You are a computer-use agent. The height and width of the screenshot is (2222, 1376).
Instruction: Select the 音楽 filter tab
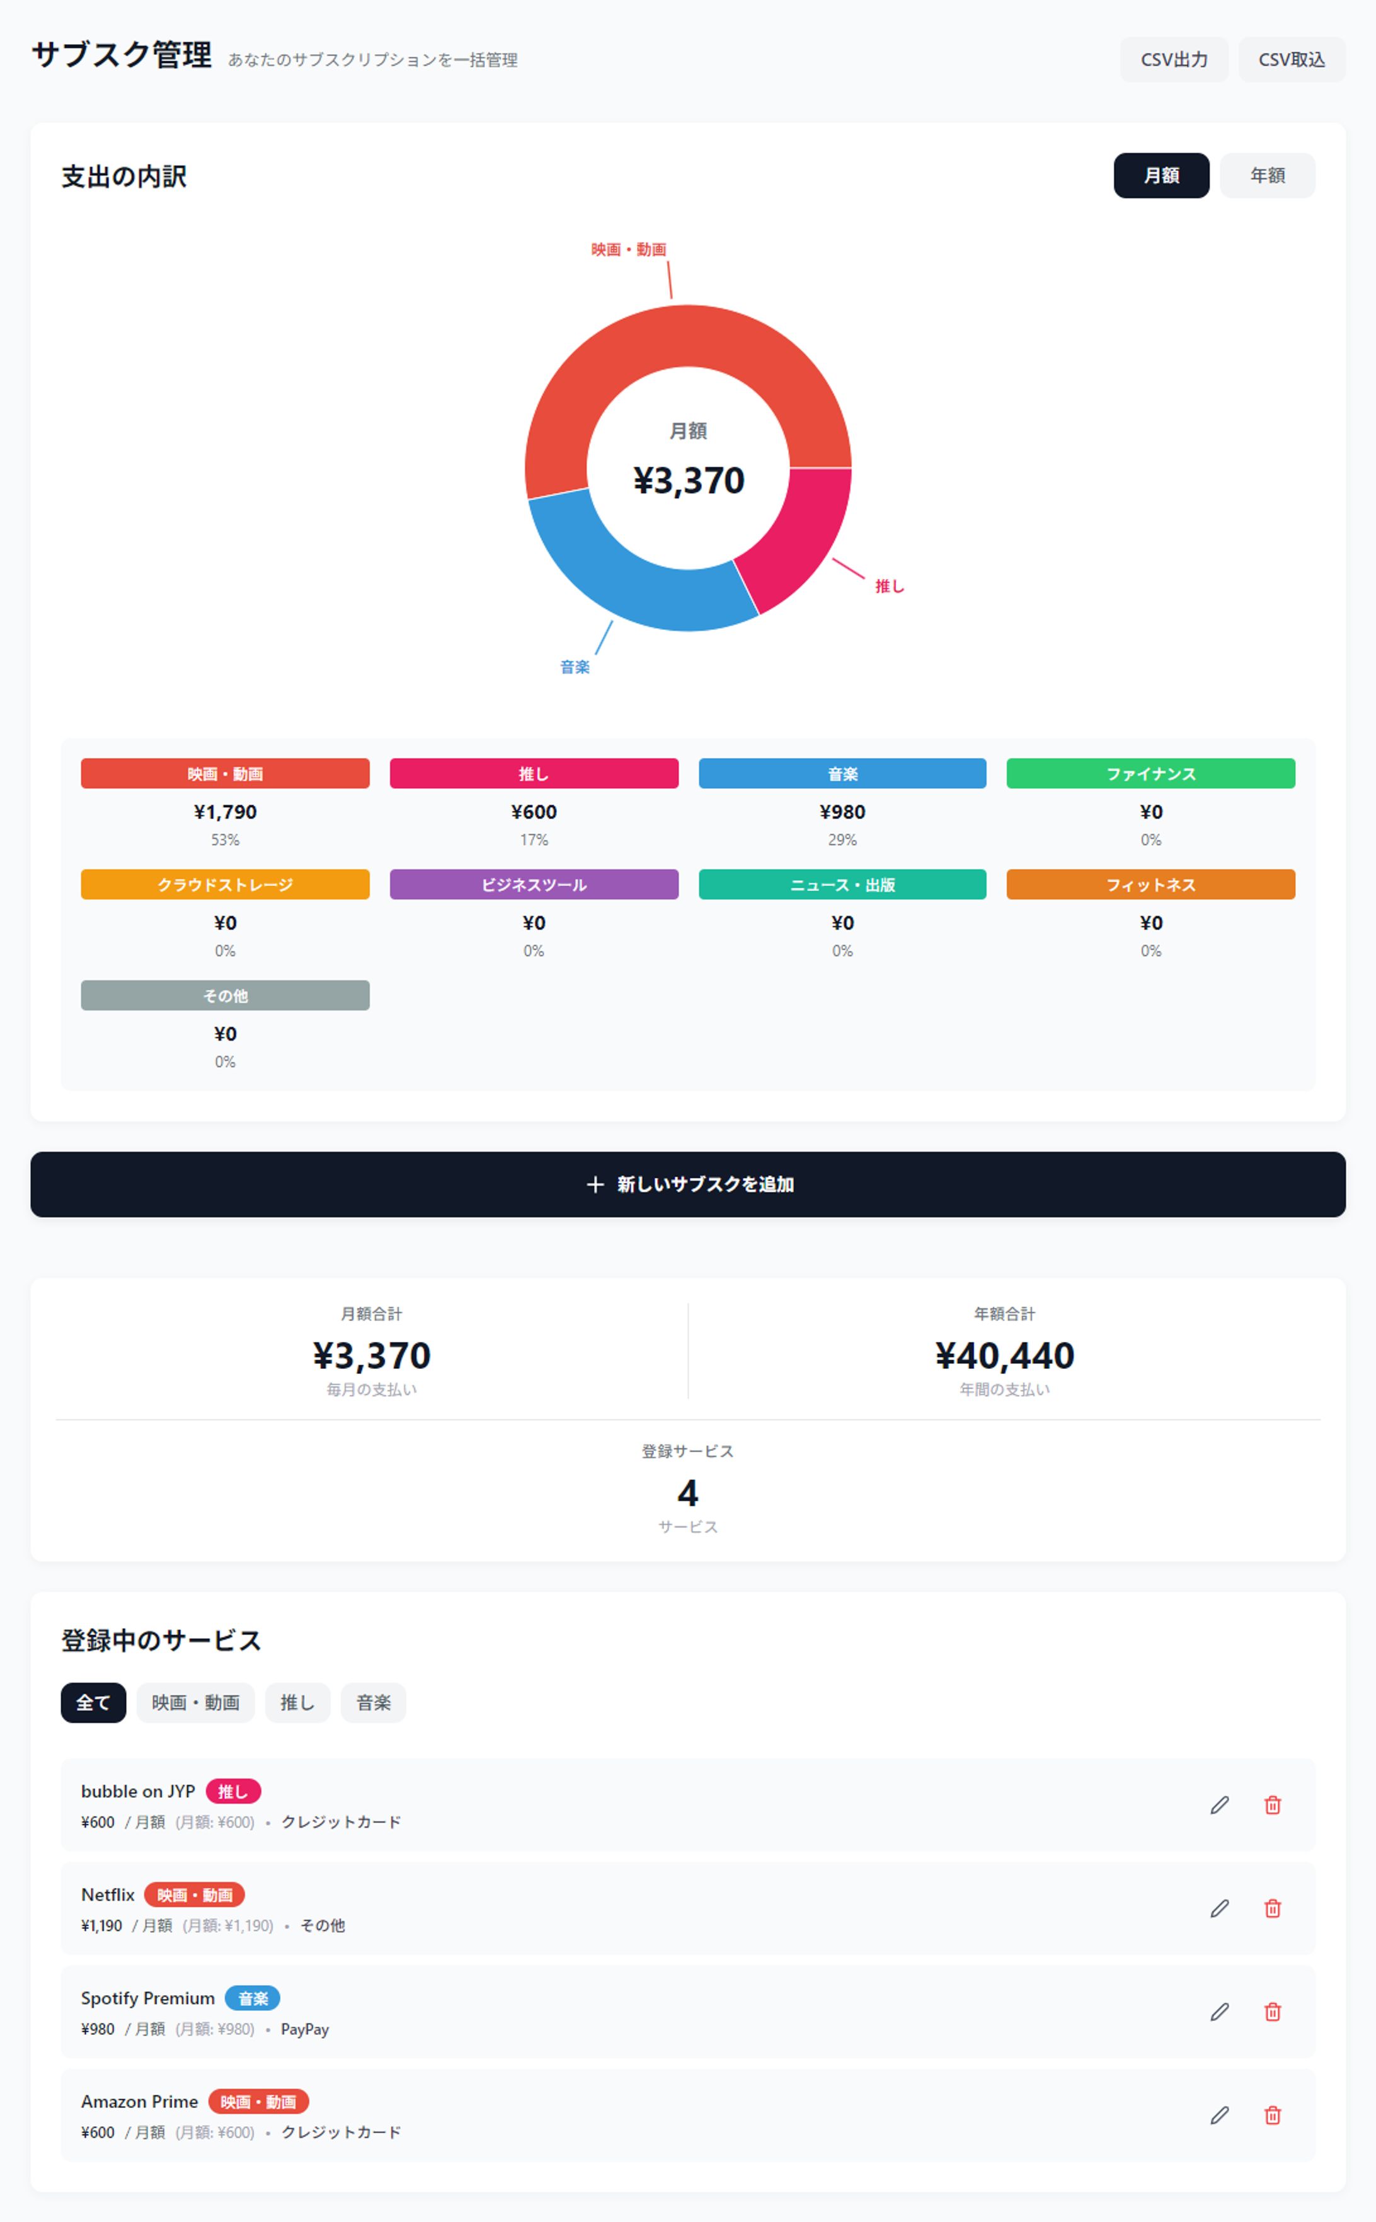click(373, 1702)
